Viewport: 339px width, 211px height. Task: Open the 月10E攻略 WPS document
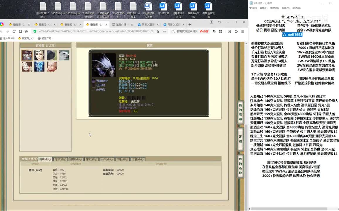(163, 8)
